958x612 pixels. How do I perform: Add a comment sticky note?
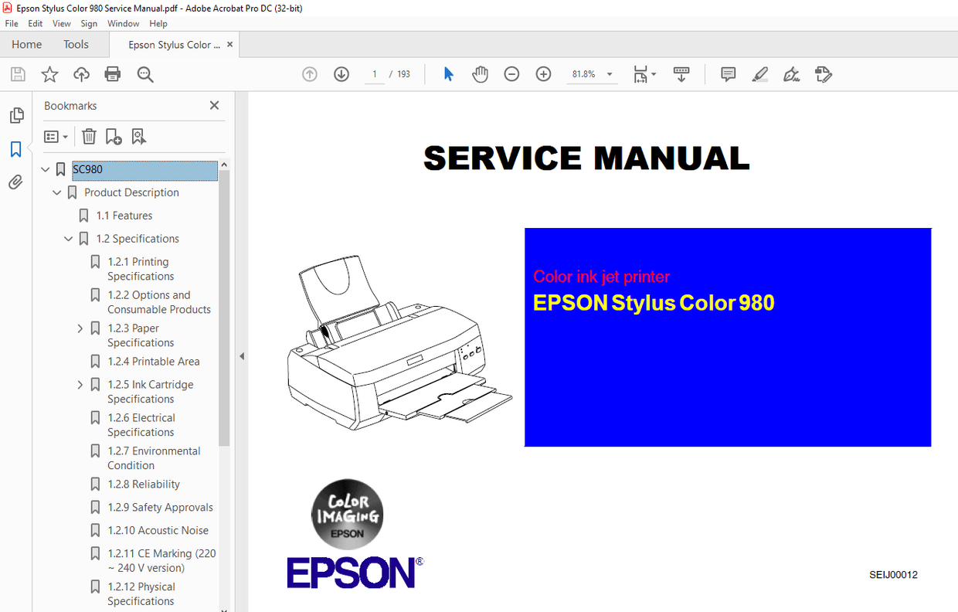point(728,74)
